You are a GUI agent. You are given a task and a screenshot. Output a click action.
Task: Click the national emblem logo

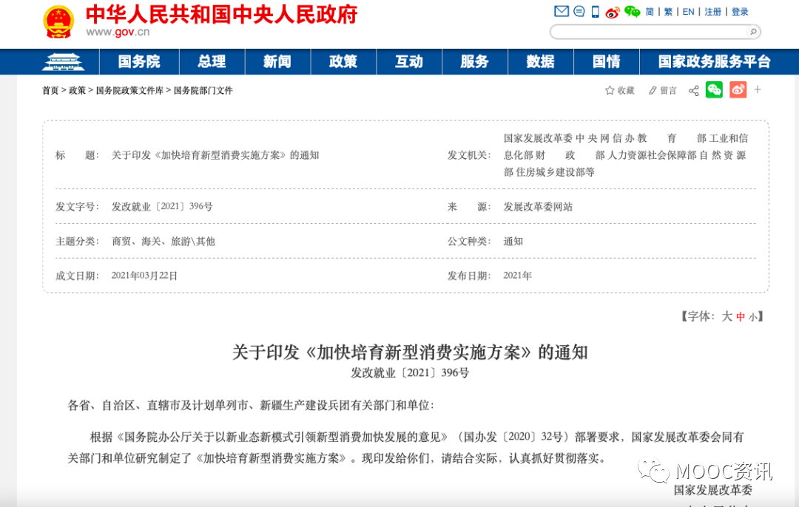(x=58, y=22)
